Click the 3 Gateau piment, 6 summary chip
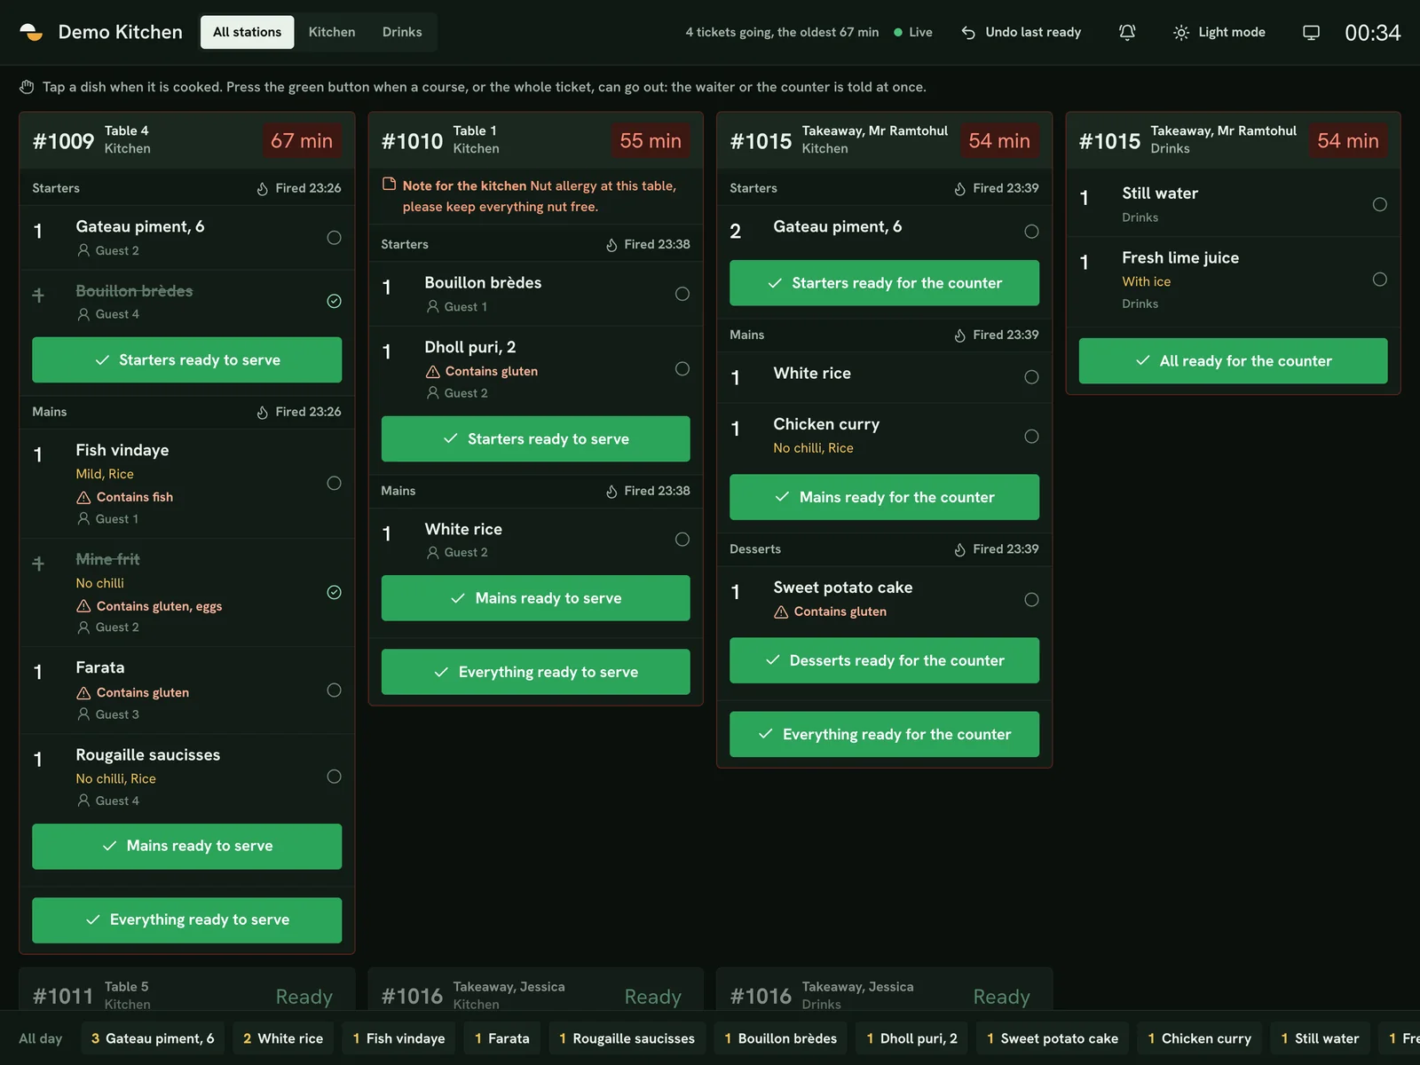The image size is (1420, 1065). click(153, 1038)
